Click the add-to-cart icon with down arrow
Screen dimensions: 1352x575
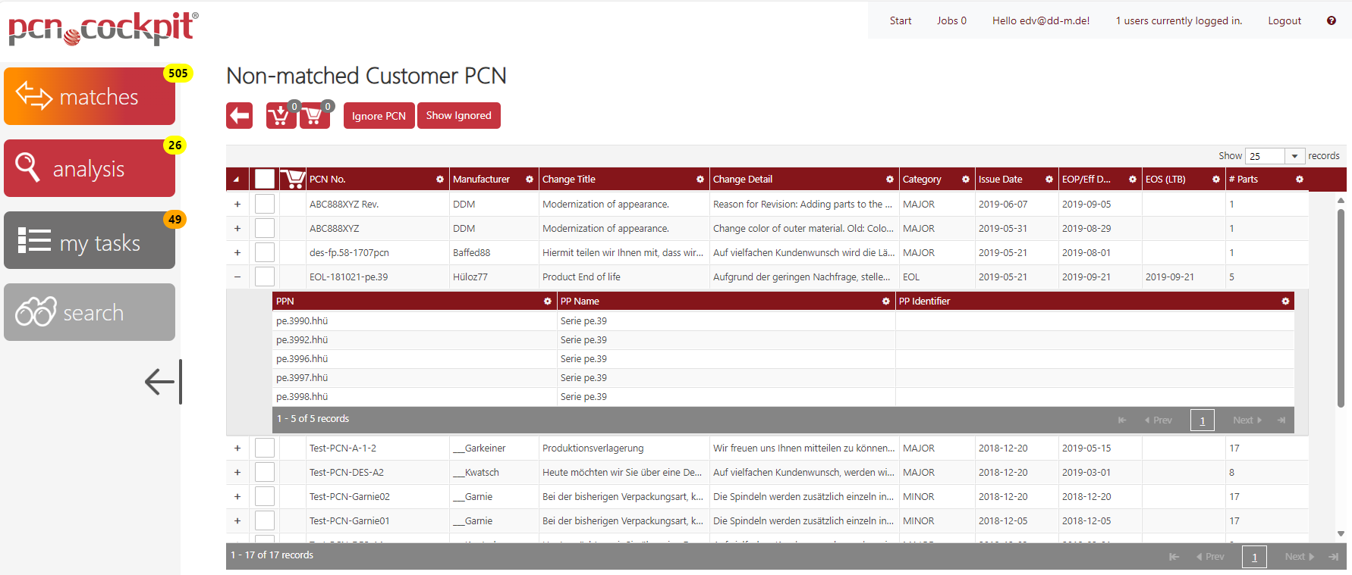pyautogui.click(x=280, y=116)
